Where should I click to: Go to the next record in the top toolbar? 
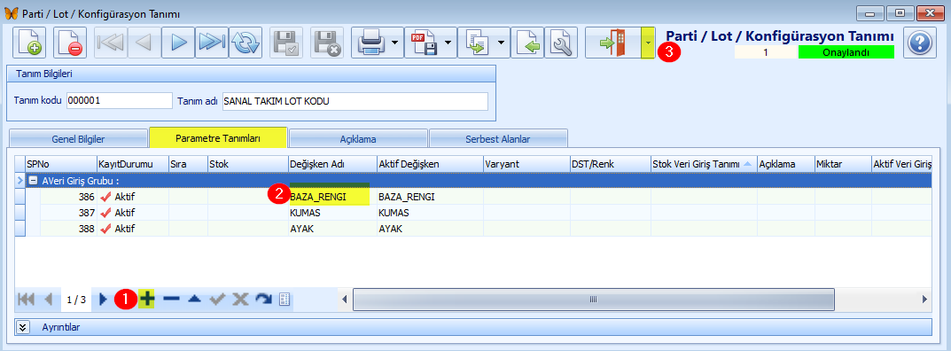[178, 43]
